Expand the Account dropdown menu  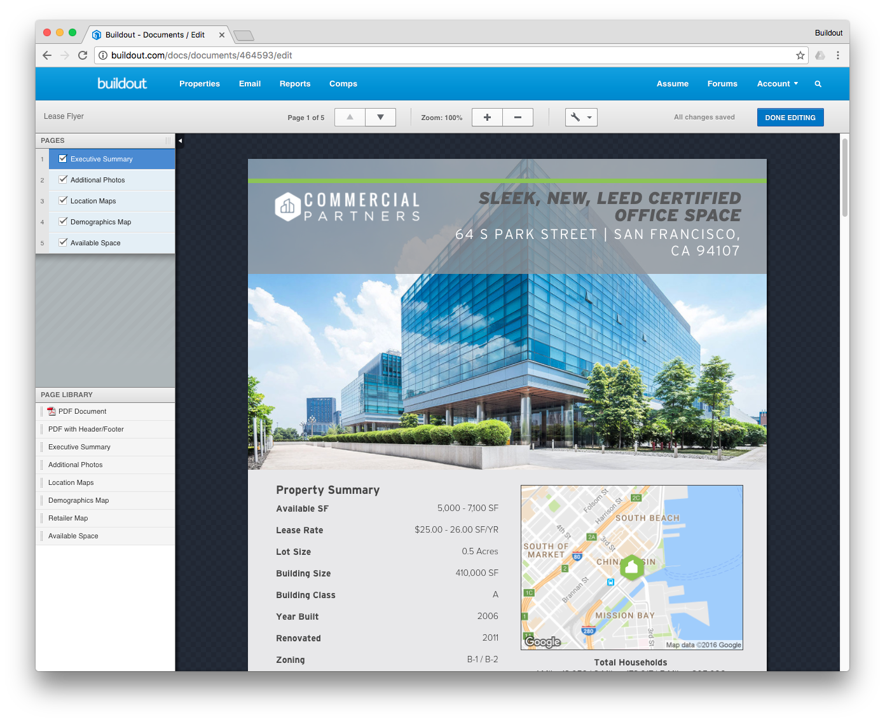(x=777, y=84)
